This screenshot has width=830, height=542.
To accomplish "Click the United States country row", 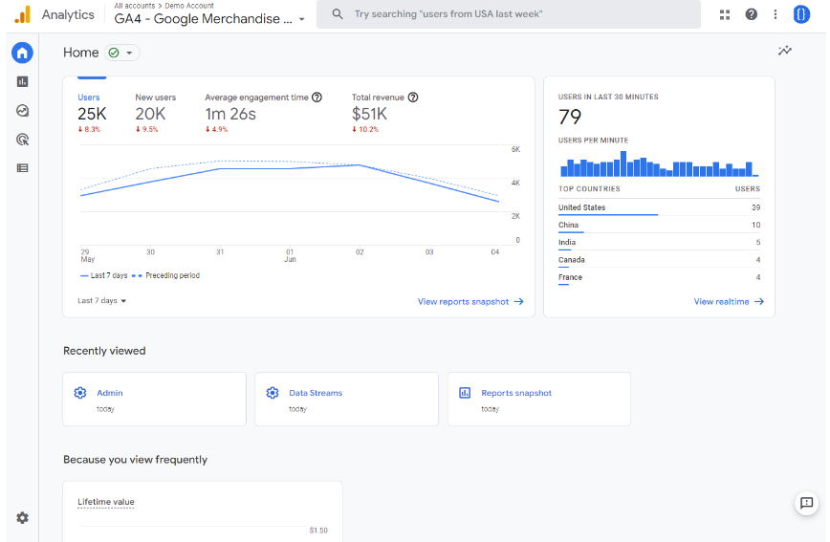I will [x=659, y=207].
